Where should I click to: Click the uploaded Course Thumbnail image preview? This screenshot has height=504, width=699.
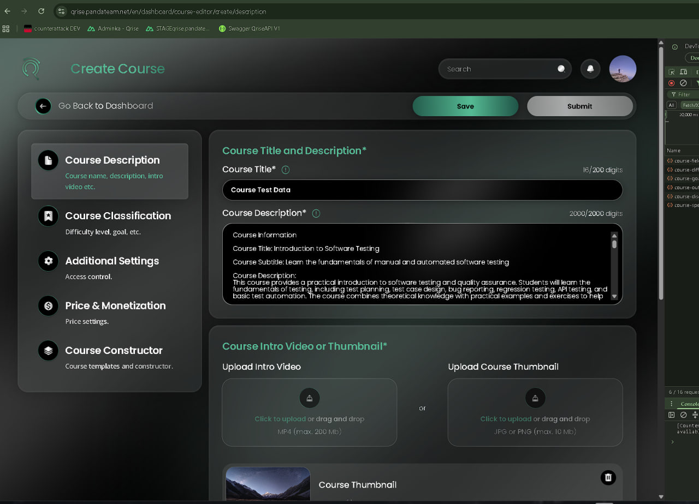coord(268,484)
